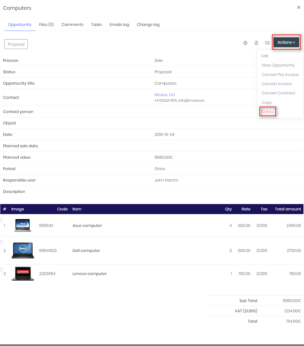304x346 pixels.
Task: Click Period value Once
Action: pyautogui.click(x=160, y=169)
